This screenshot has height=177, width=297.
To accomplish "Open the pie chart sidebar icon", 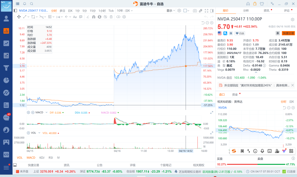I will pyautogui.click(x=6, y=80).
